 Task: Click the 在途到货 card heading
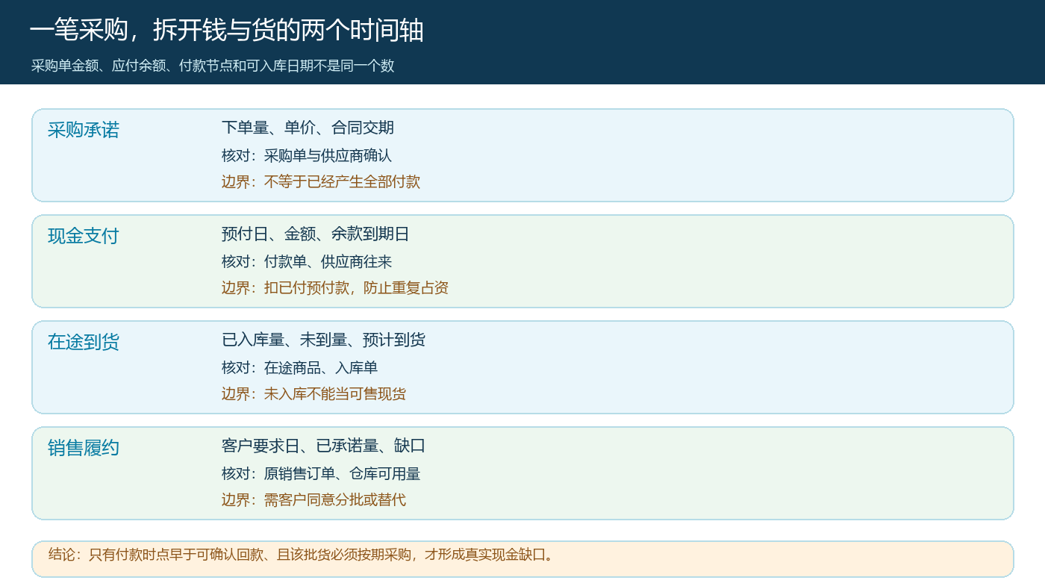point(84,342)
